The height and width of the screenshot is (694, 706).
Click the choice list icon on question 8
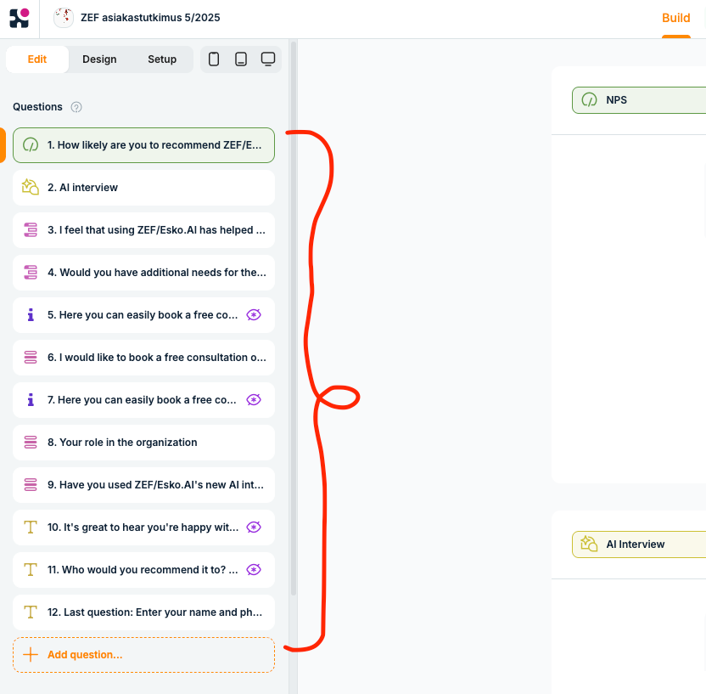point(31,442)
